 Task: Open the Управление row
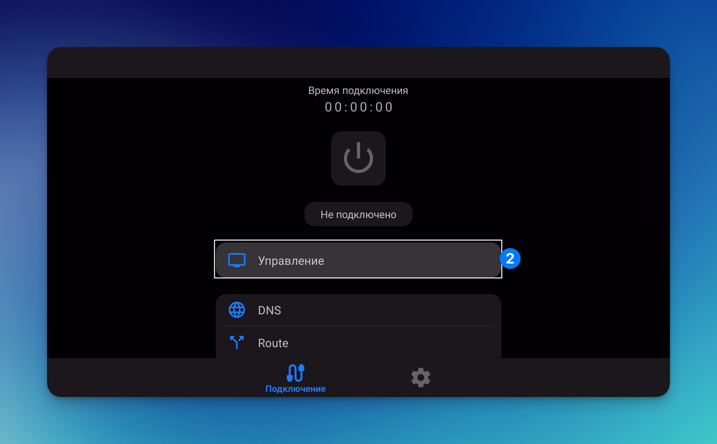point(358,260)
